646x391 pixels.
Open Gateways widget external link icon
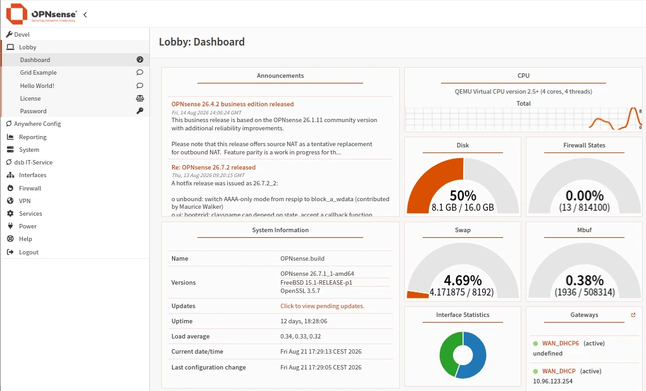tap(633, 315)
